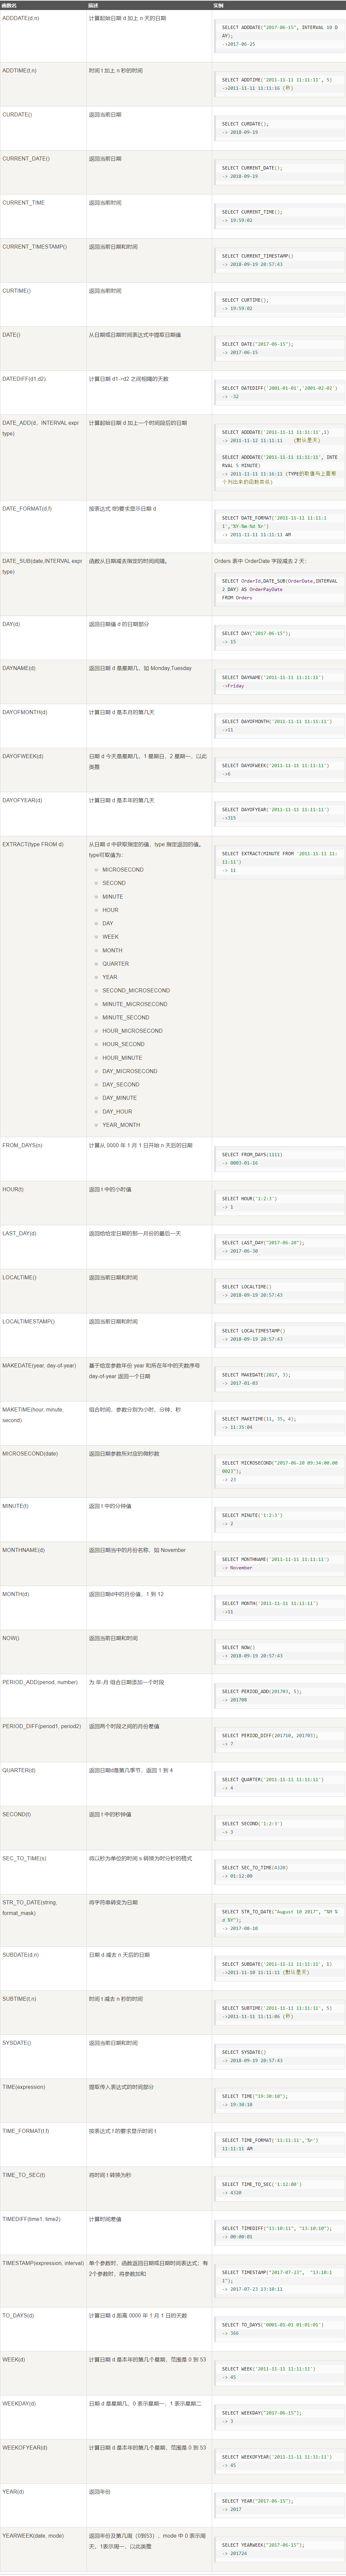Click the PERIOD_DIFF(period1, period2) function name

point(42,1726)
